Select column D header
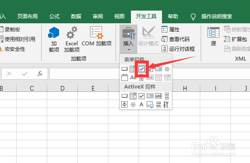The width and height of the screenshot is (250, 163). (62, 88)
